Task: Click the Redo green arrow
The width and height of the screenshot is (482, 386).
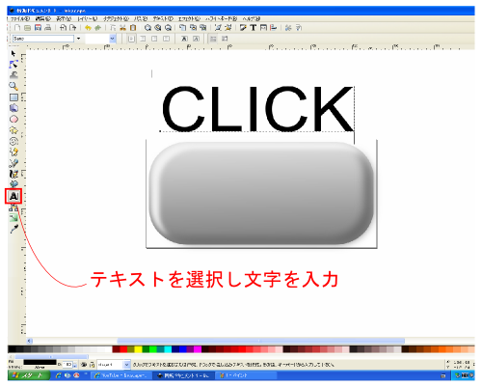Action: (98, 28)
